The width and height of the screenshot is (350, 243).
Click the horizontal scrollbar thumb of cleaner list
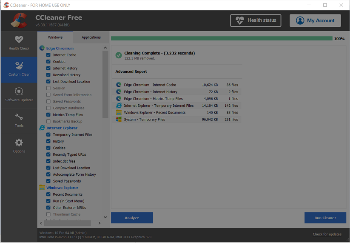(68, 223)
